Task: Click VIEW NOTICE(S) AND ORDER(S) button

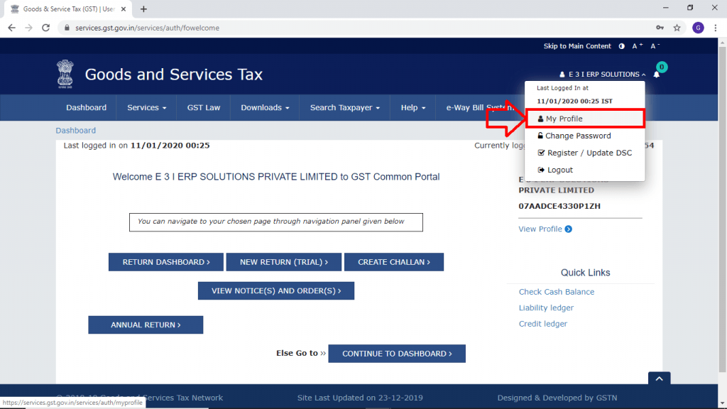Action: tap(276, 290)
